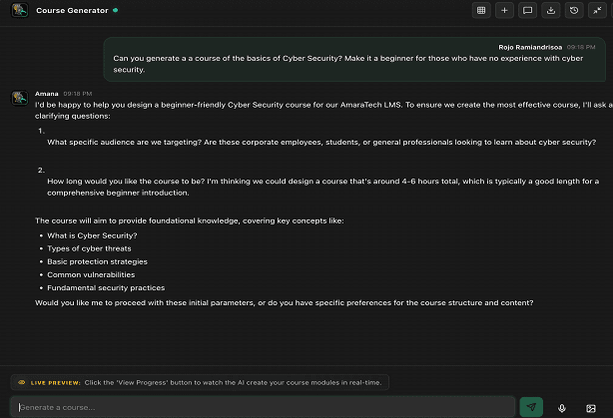Start a new chat with plus icon

(504, 11)
